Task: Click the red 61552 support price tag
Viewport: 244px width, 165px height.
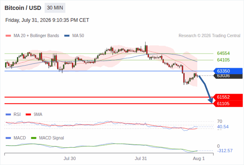Action: click(x=228, y=97)
